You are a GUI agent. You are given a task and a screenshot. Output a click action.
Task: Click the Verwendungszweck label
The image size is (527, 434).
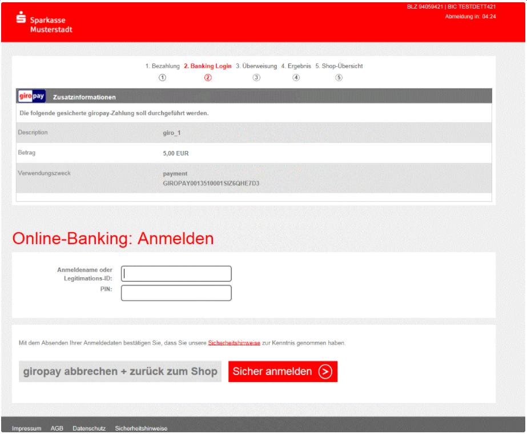pos(44,173)
